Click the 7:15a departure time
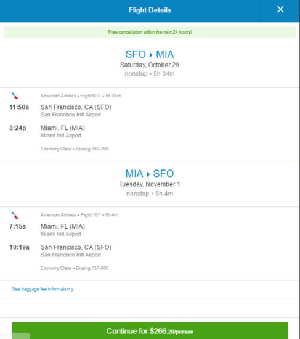 click(17, 226)
